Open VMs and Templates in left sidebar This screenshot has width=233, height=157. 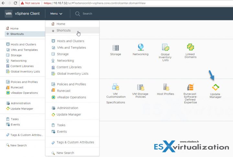24,50
